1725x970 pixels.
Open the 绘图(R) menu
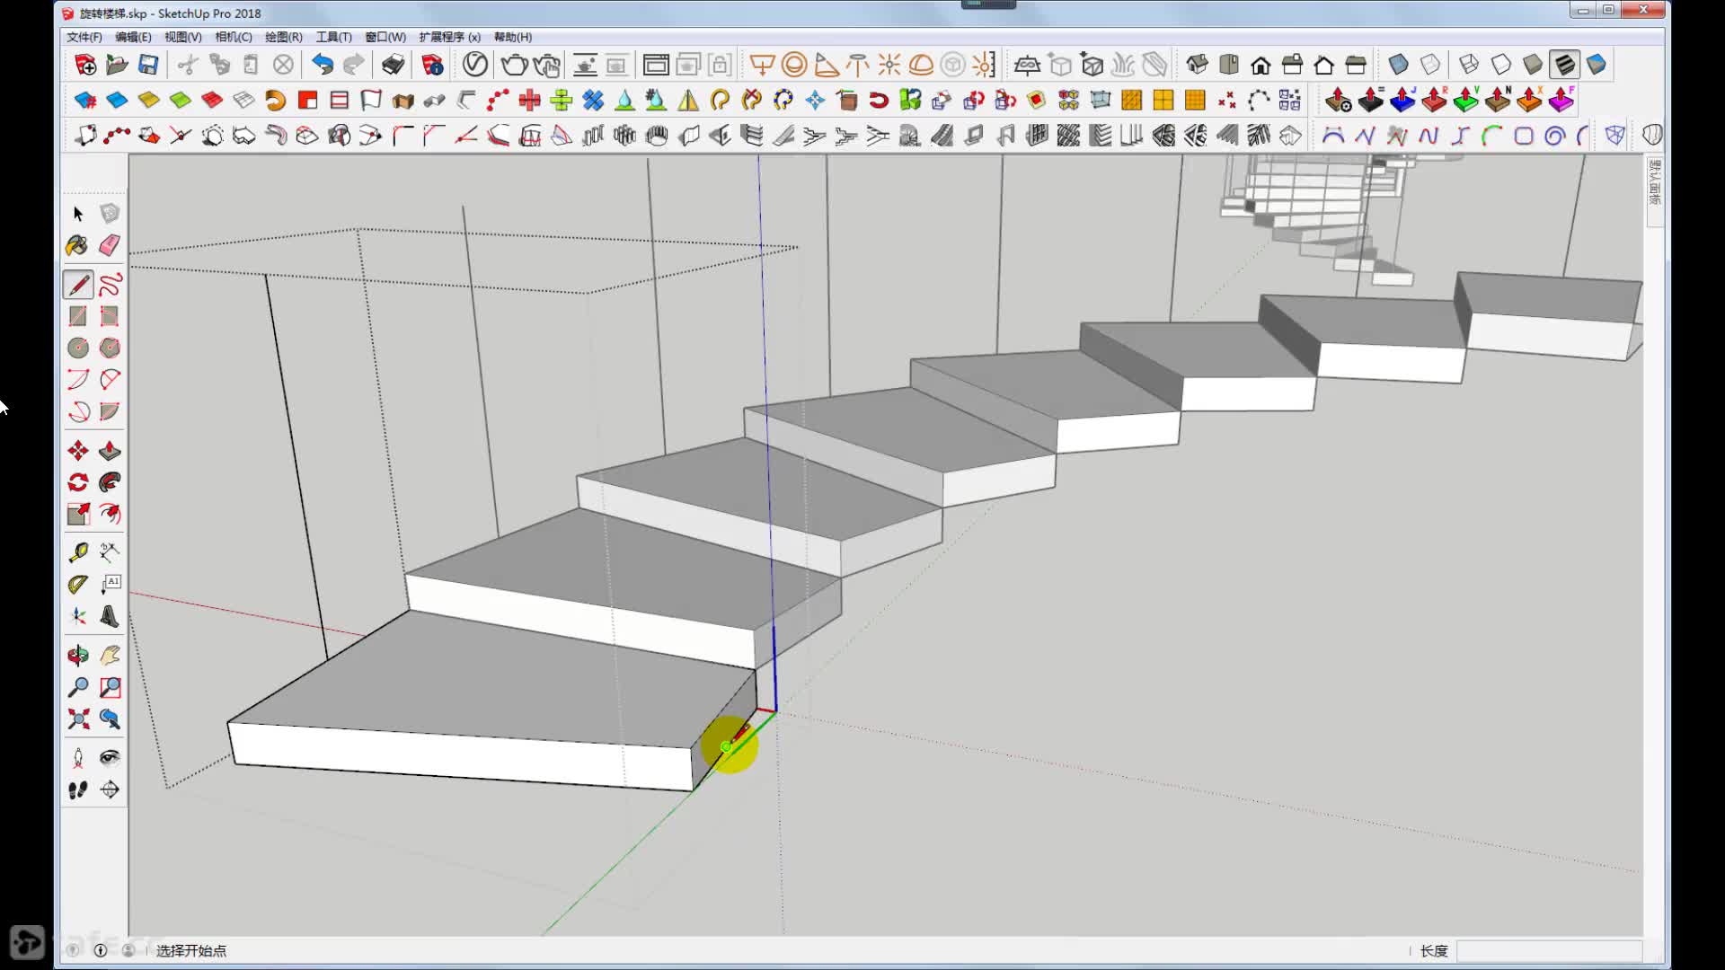click(x=284, y=37)
